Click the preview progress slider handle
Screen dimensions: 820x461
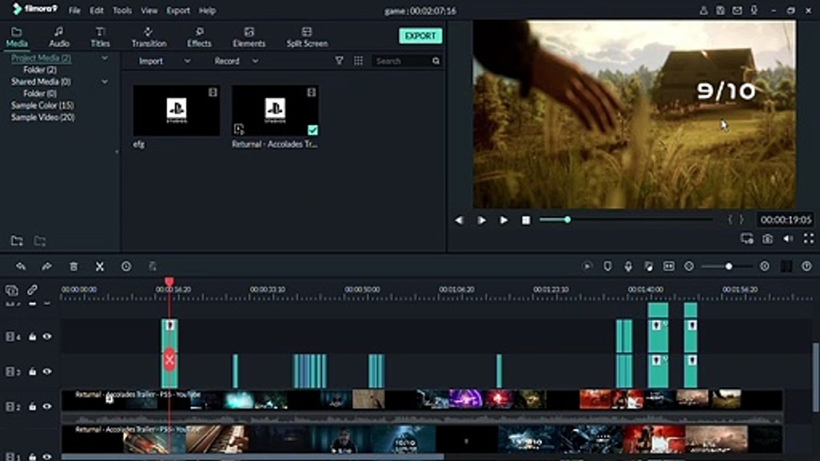567,220
